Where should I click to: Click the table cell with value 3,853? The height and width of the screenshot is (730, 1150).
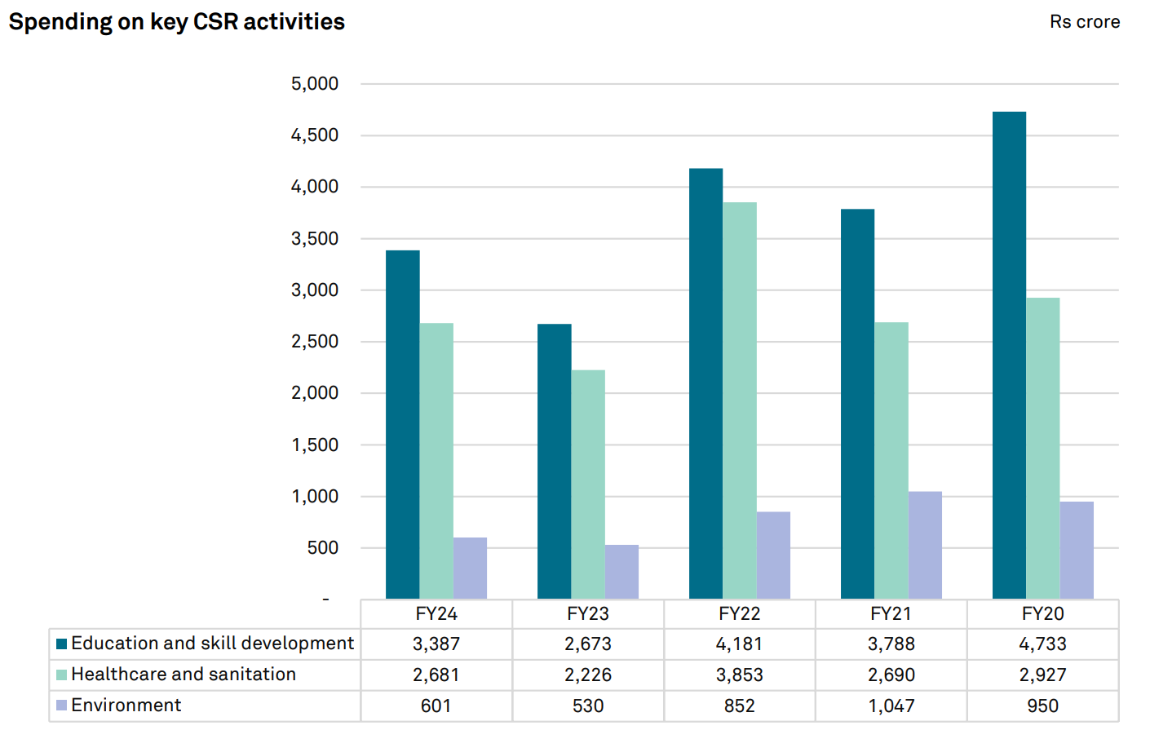(x=740, y=675)
